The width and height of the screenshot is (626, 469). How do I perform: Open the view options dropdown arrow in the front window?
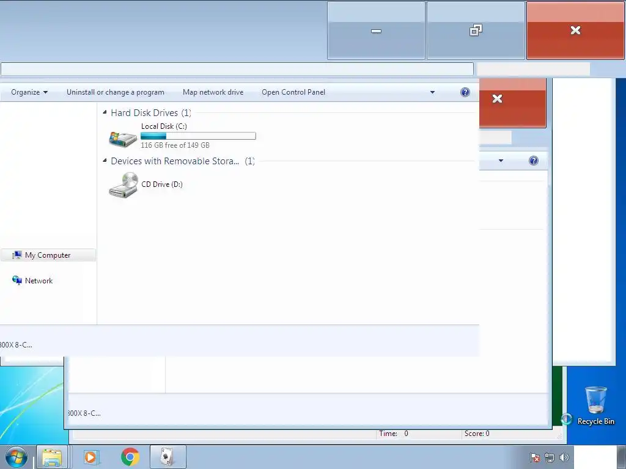pos(432,92)
